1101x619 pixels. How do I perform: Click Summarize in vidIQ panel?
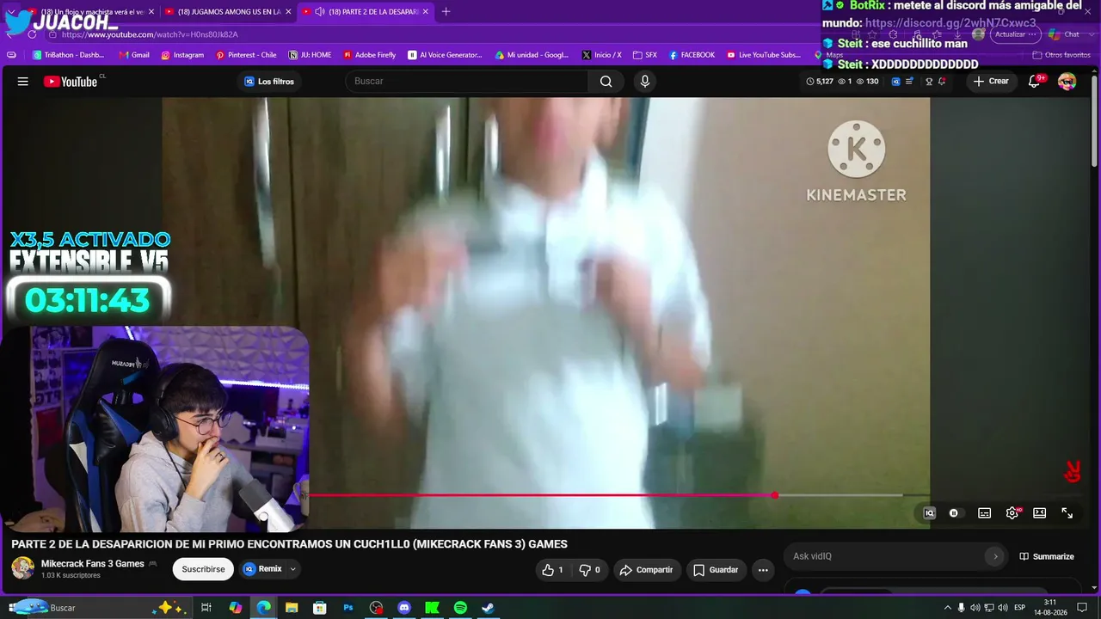(1047, 556)
